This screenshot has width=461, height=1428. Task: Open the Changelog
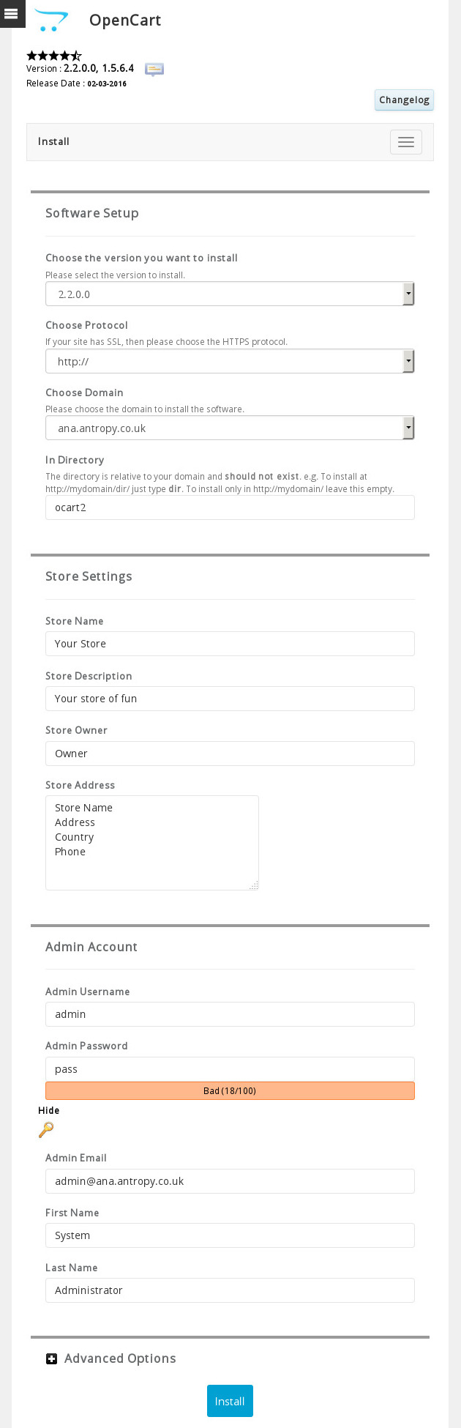(x=404, y=100)
